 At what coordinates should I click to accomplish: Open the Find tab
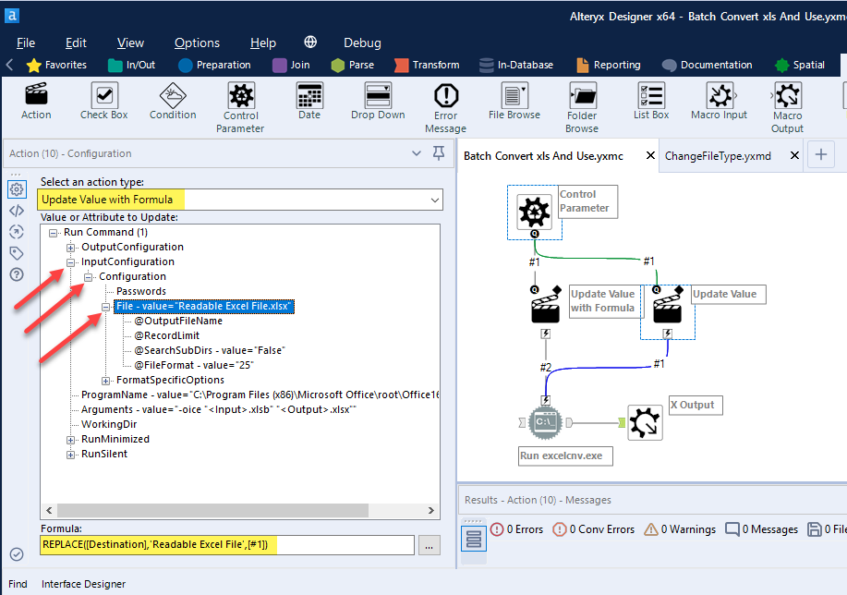(x=18, y=584)
